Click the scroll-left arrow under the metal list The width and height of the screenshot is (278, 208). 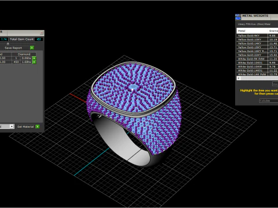(x=239, y=78)
